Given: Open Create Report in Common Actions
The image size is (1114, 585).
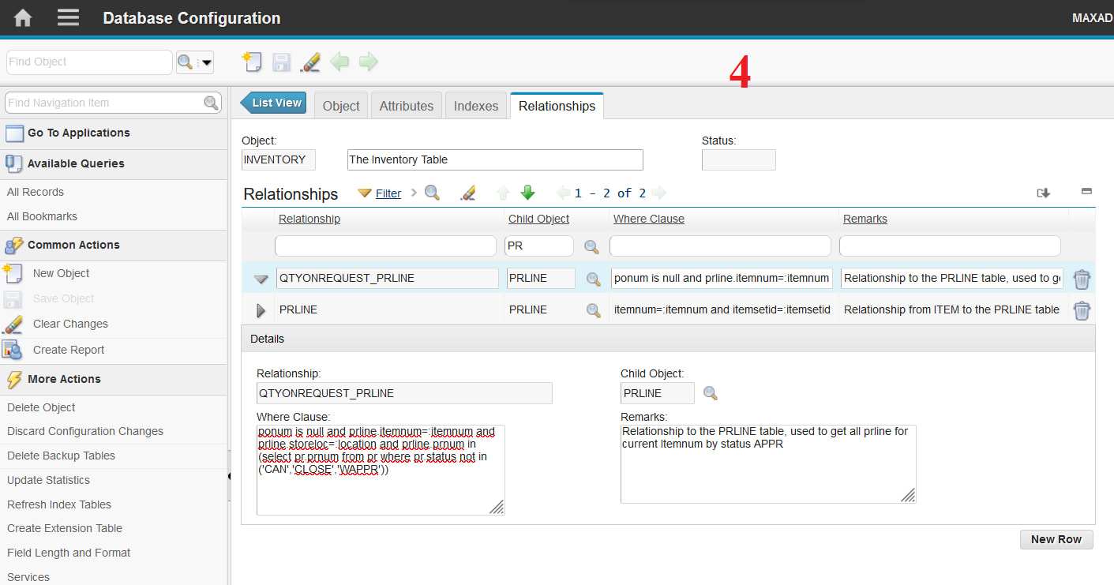Looking at the screenshot, I should point(69,350).
